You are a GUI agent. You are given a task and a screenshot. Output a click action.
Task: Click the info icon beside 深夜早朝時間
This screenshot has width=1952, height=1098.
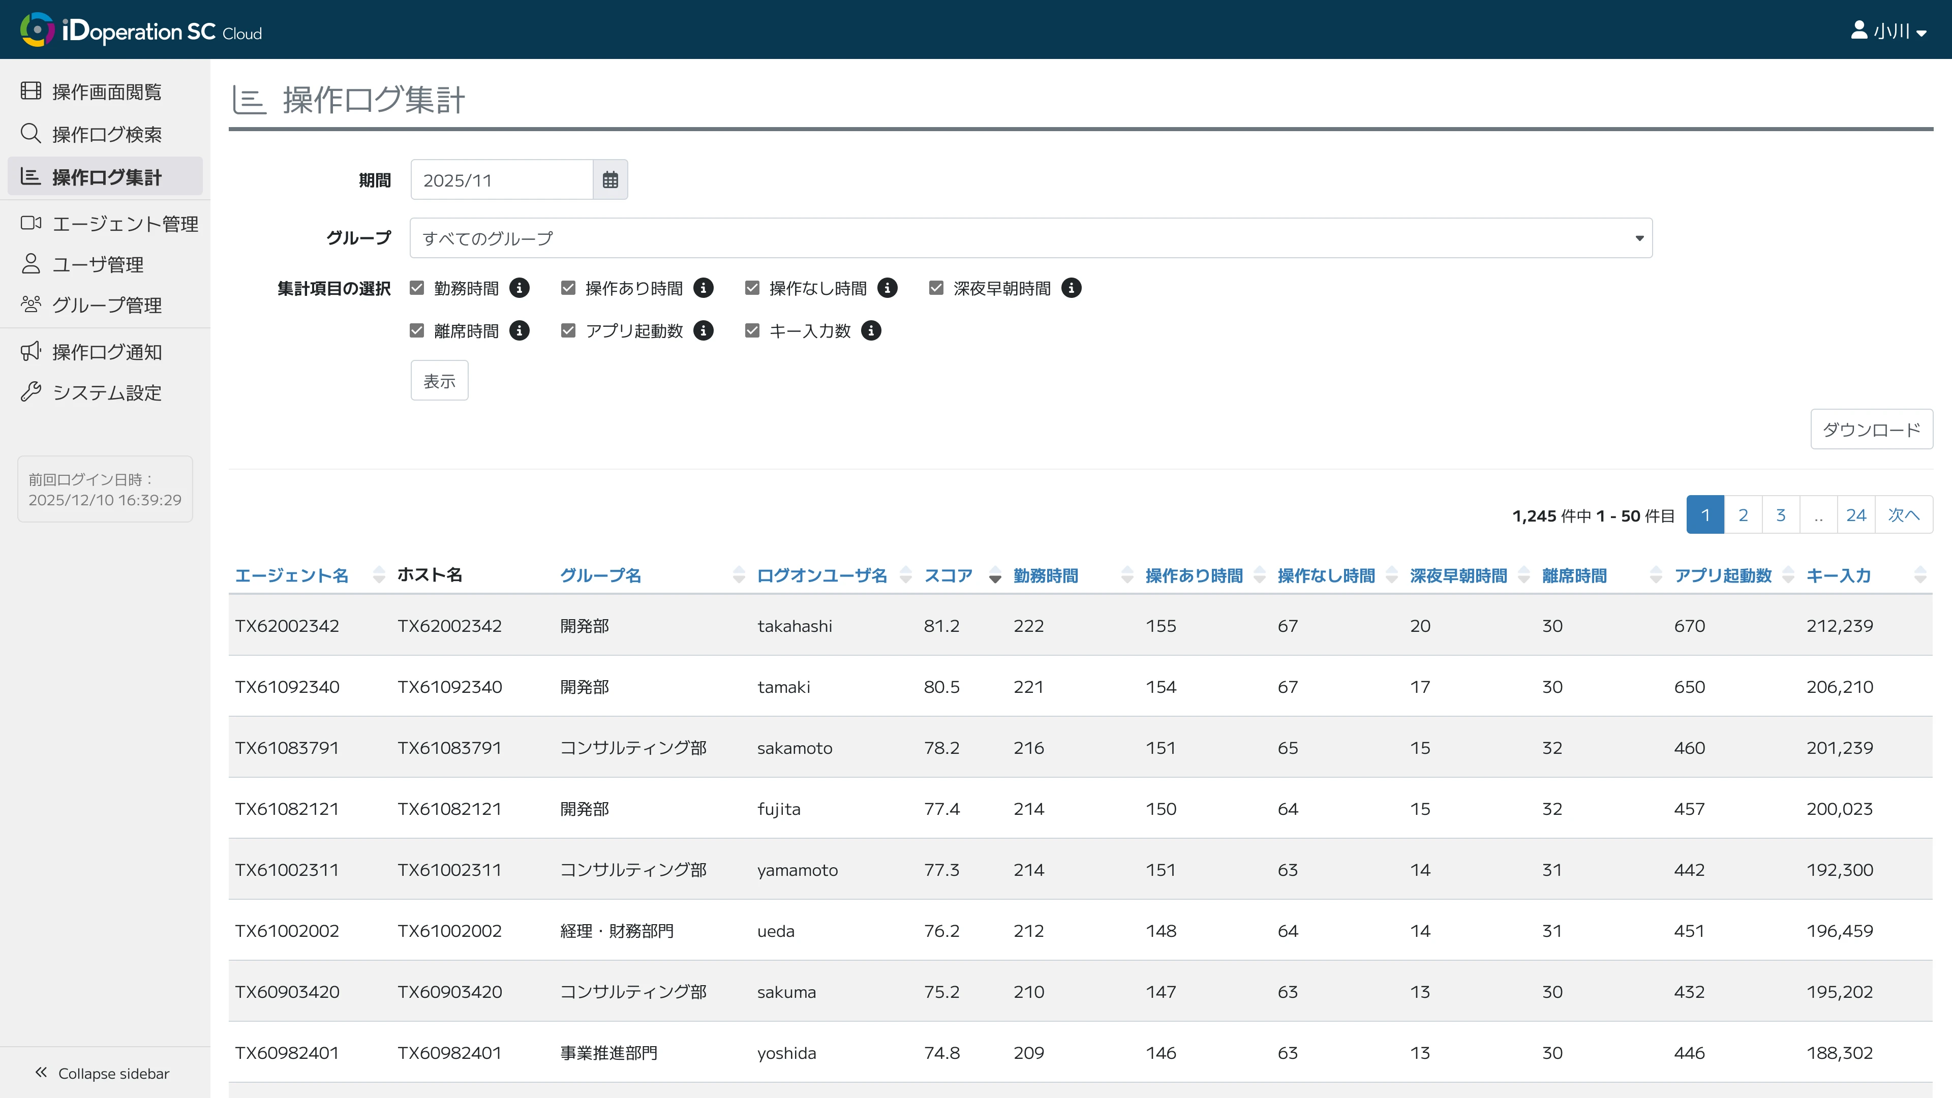click(x=1071, y=288)
